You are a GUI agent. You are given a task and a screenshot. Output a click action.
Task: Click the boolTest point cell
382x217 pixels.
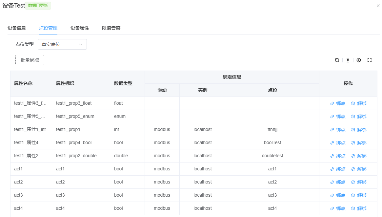272,143
